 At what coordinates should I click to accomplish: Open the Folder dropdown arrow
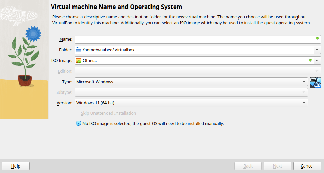click(x=317, y=50)
